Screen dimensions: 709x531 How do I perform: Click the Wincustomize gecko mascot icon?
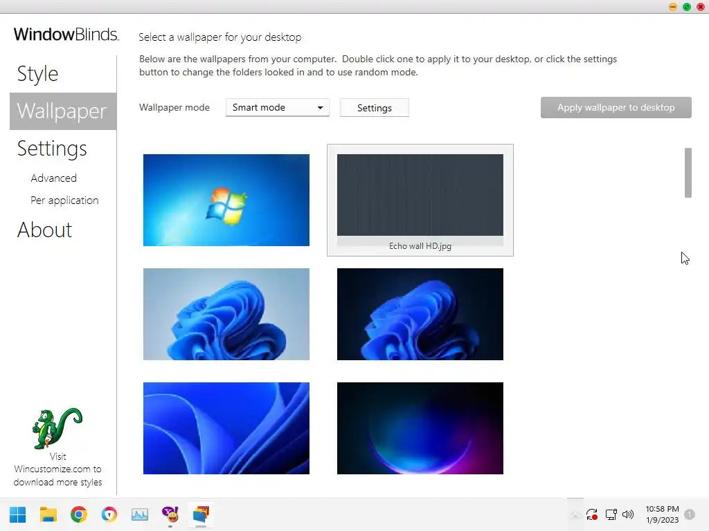tap(57, 429)
